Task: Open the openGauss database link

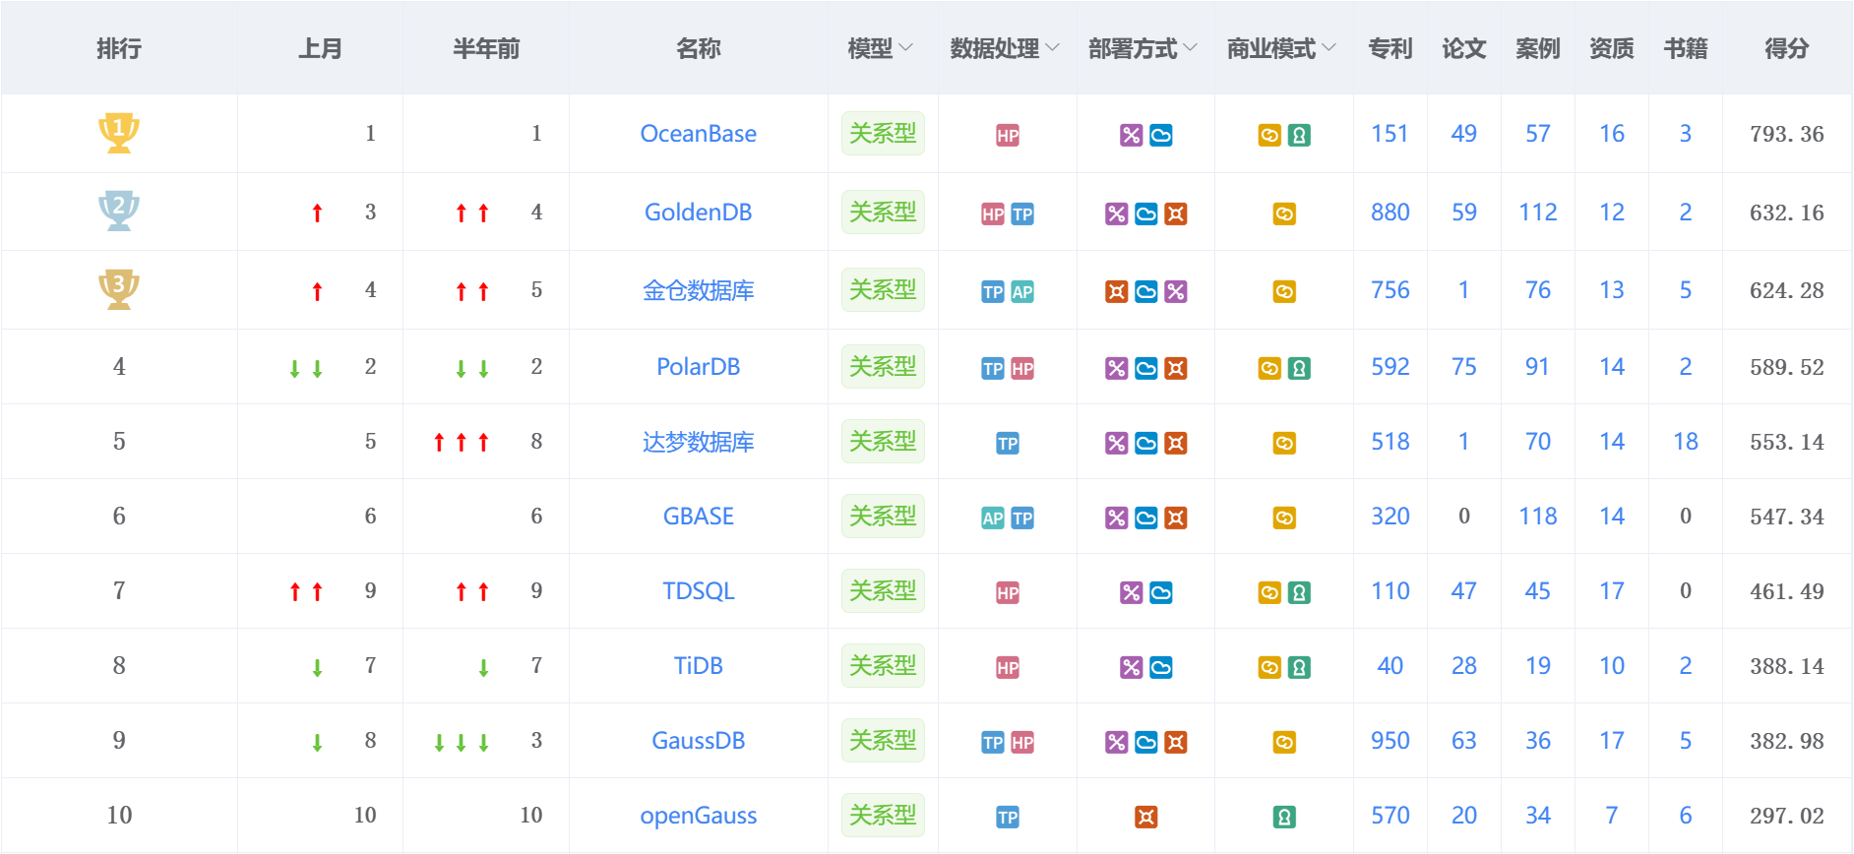Action: click(x=699, y=816)
